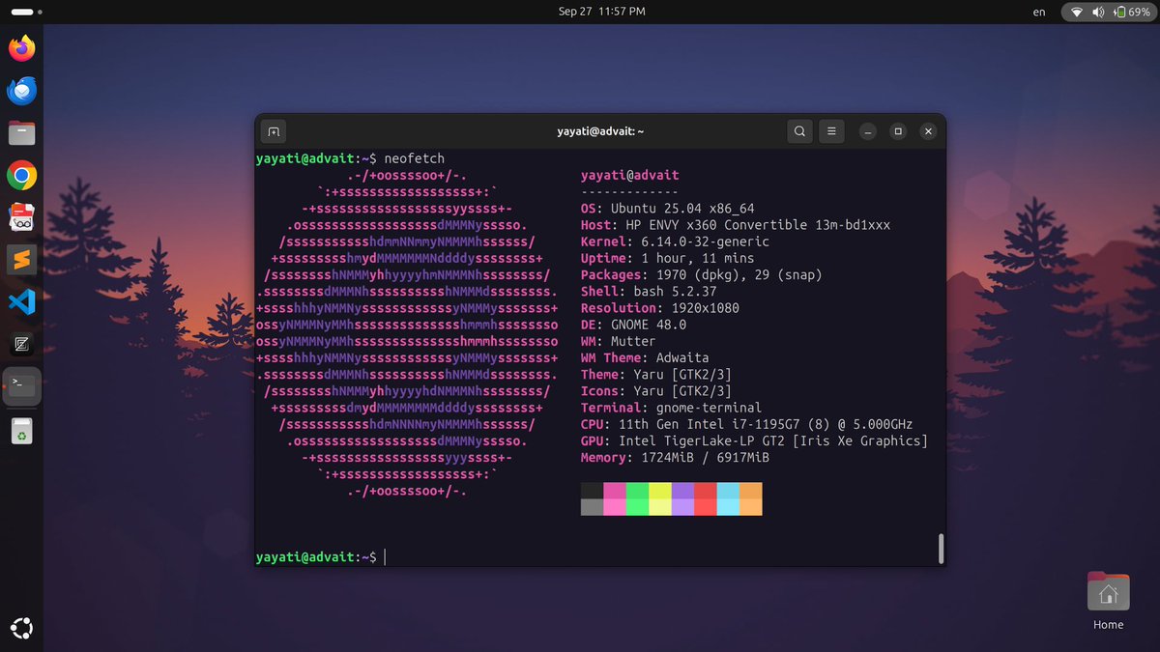Screen dimensions: 1160x652
Task: Open the clock showing Sep 27 11:57 PM
Action: point(601,12)
